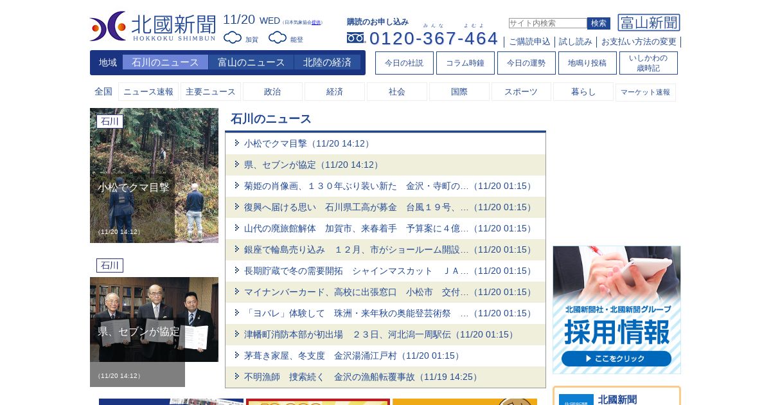Open コラム時鐘 button
This screenshot has height=405, width=771.
pos(465,63)
